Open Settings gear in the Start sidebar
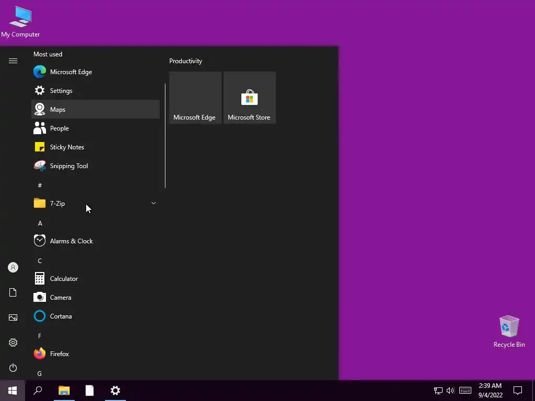535x401 pixels. (13, 343)
